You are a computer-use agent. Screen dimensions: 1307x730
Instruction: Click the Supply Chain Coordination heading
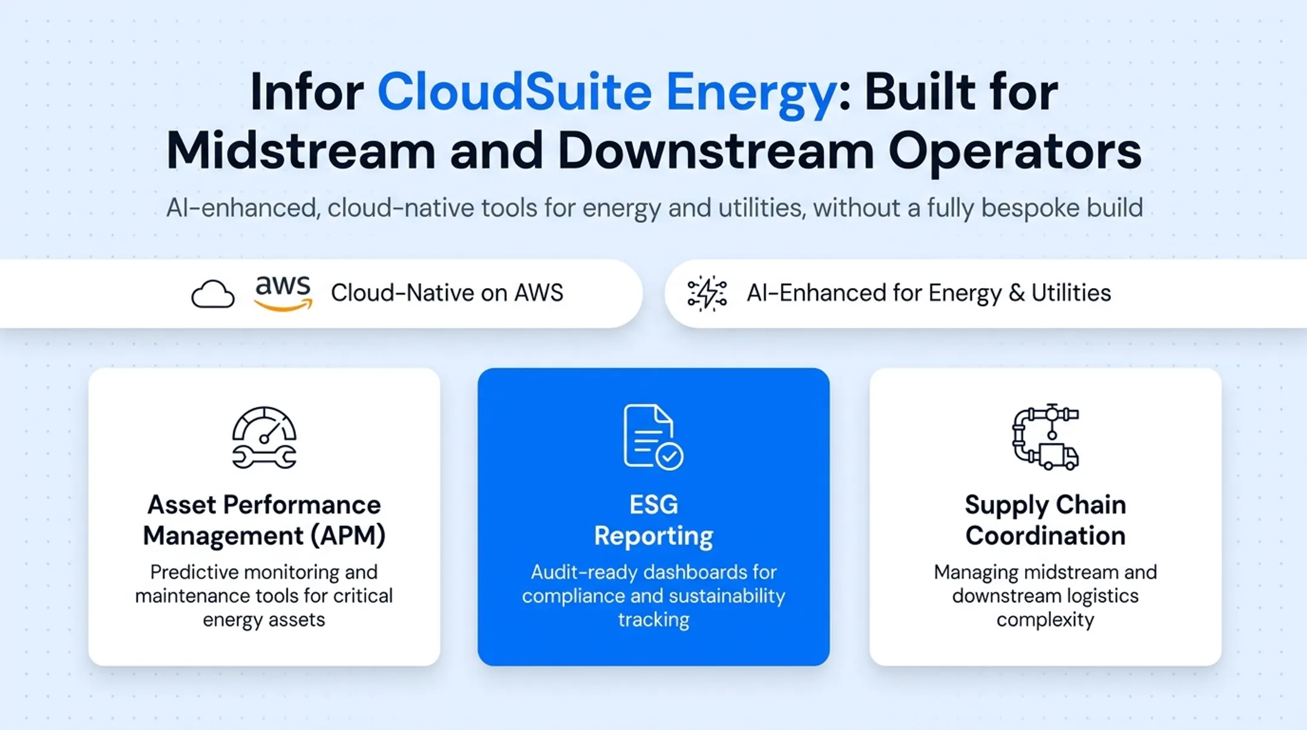pyautogui.click(x=1045, y=520)
